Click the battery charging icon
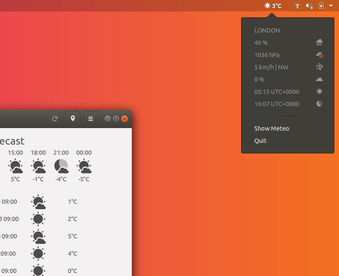The image size is (339, 276). coord(321,5)
